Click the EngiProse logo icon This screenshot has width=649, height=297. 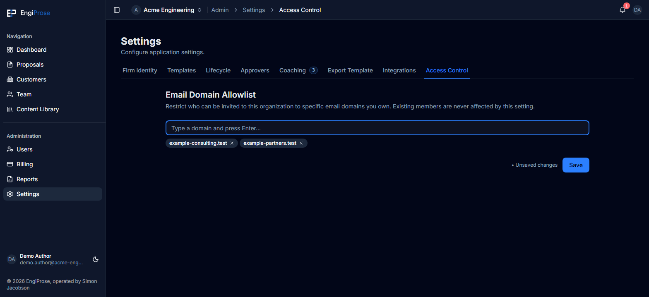point(12,13)
